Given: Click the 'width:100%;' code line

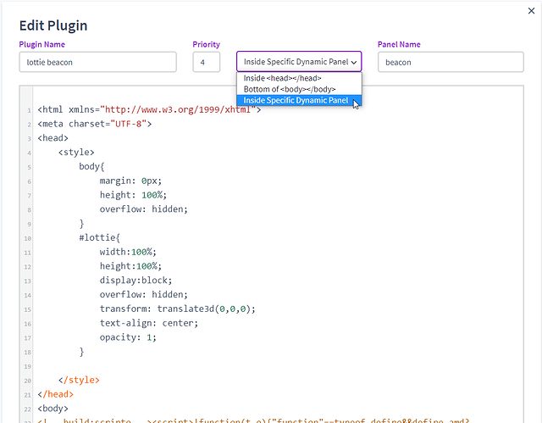Looking at the screenshot, I should (128, 252).
